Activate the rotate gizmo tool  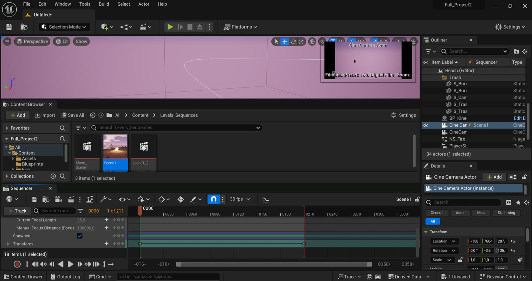pyautogui.click(x=293, y=41)
